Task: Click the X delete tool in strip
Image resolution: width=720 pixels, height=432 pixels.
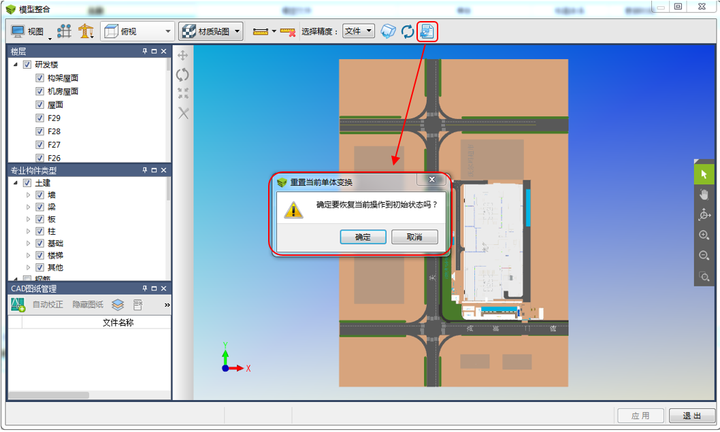Action: [x=183, y=113]
